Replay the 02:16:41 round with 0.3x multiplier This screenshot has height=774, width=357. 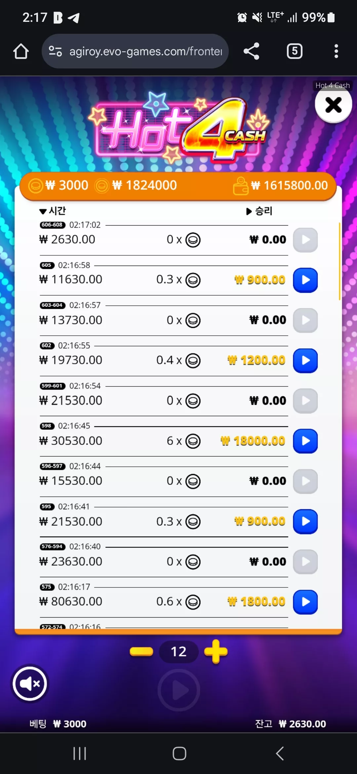pos(305,521)
